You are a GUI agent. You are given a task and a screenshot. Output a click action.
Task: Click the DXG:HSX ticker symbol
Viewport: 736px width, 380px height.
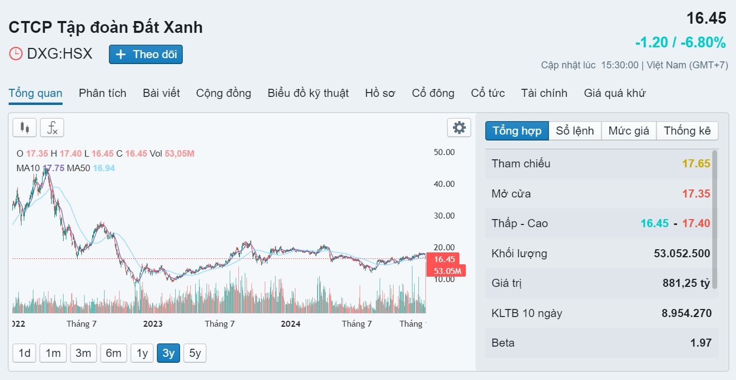point(59,54)
